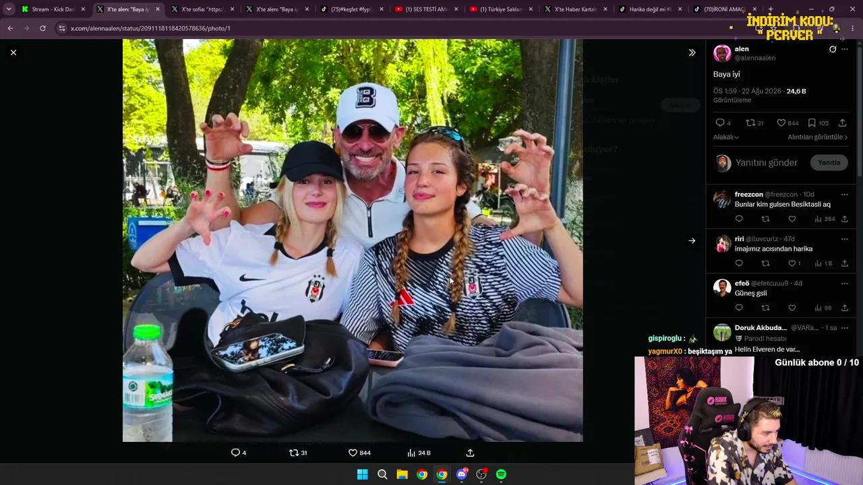This screenshot has width=863, height=485.
Task: Focus the Yanıtını gönder reply field
Action: (x=767, y=162)
